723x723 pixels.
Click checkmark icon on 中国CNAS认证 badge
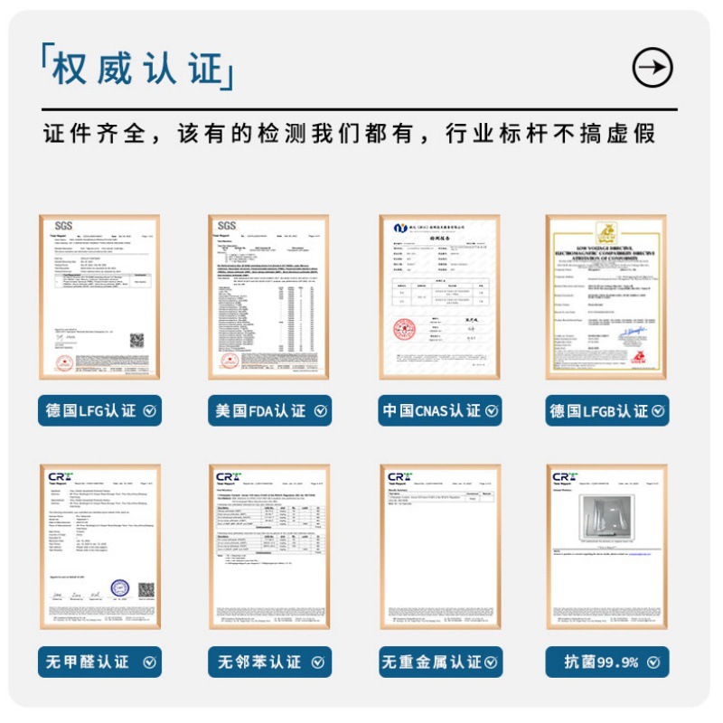click(492, 411)
